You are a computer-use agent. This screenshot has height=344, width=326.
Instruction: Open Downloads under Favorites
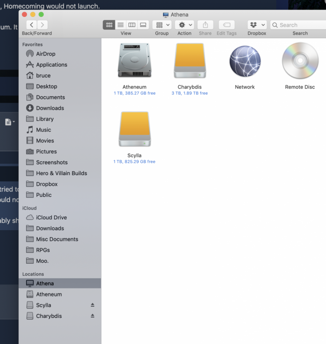coord(60,108)
